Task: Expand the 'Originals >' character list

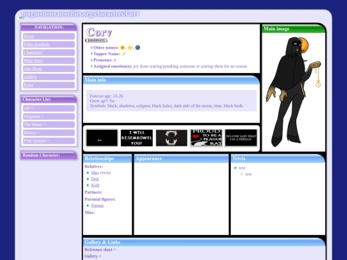Action: click(49, 116)
